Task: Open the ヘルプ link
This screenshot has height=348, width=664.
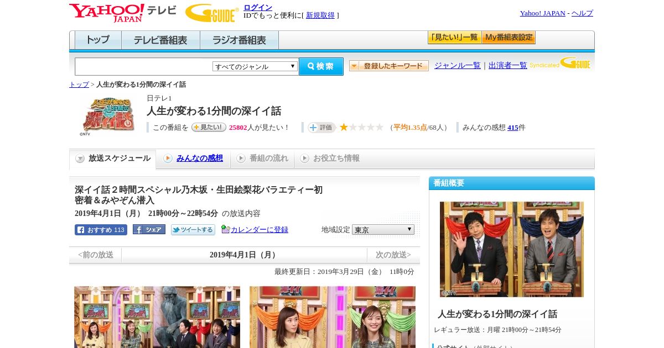Action: (x=582, y=13)
